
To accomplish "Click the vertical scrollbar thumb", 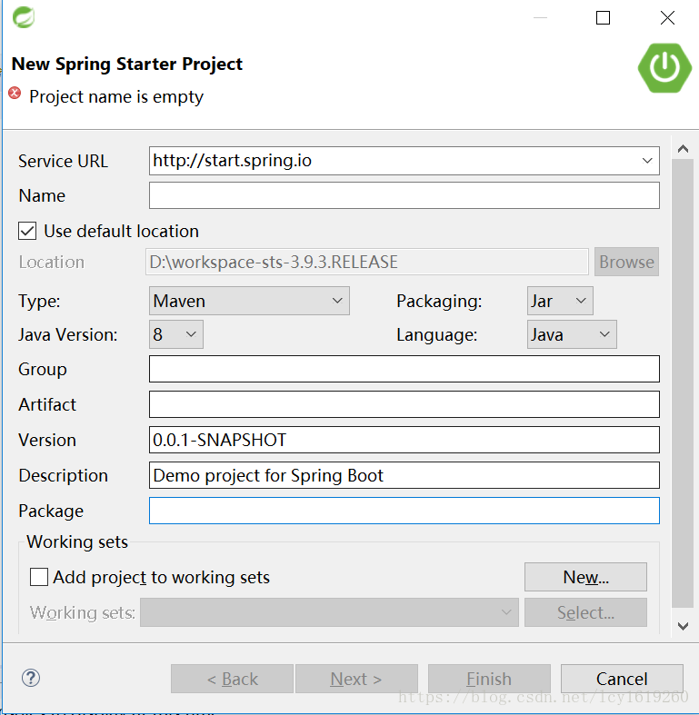I will 683,383.
